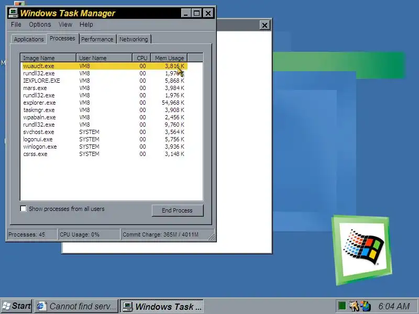The image size is (419, 314).
Task: Click the Task Manager resize grip corner
Action: click(x=212, y=237)
